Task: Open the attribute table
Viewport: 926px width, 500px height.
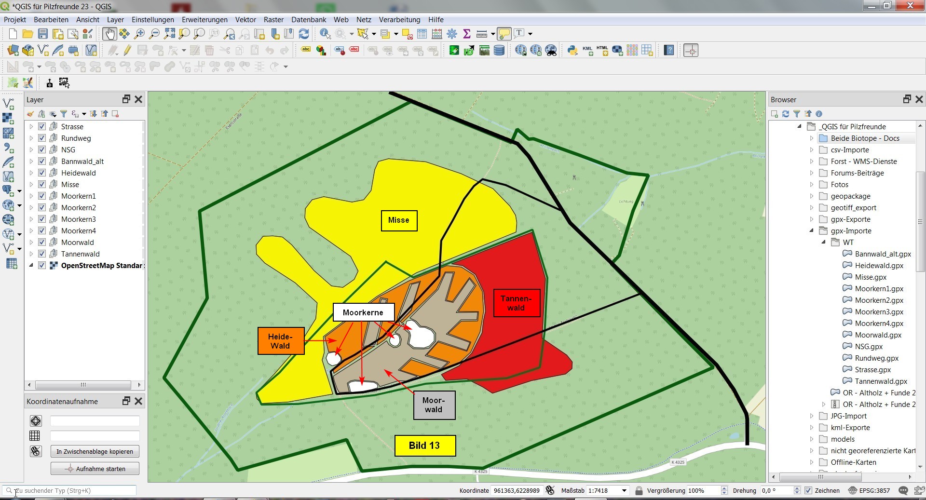Action: tap(422, 34)
